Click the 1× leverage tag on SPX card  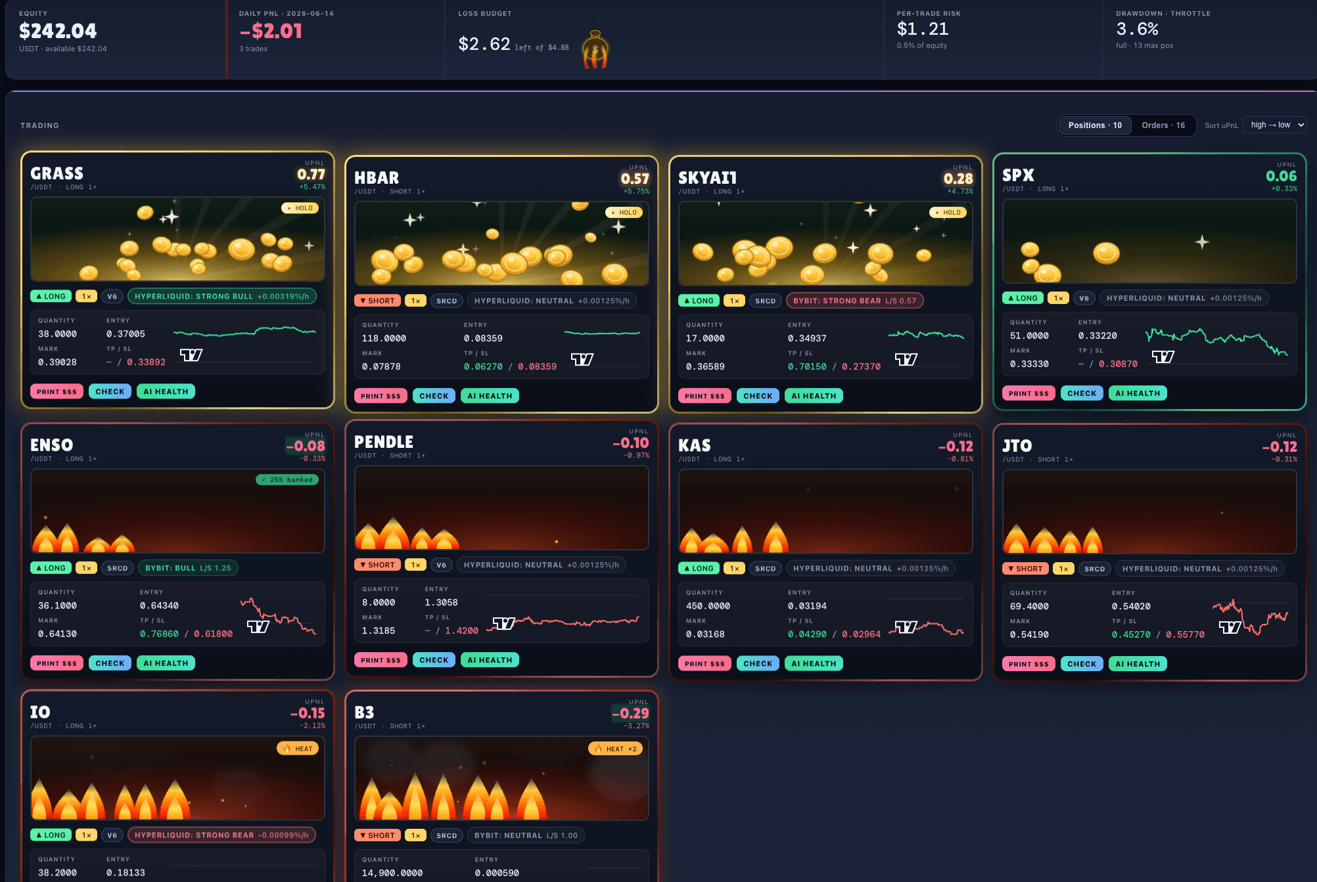[1058, 298]
